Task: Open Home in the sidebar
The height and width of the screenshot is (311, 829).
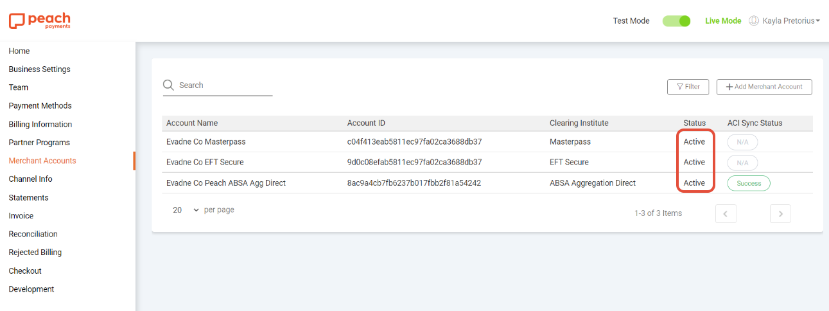Action: point(19,51)
